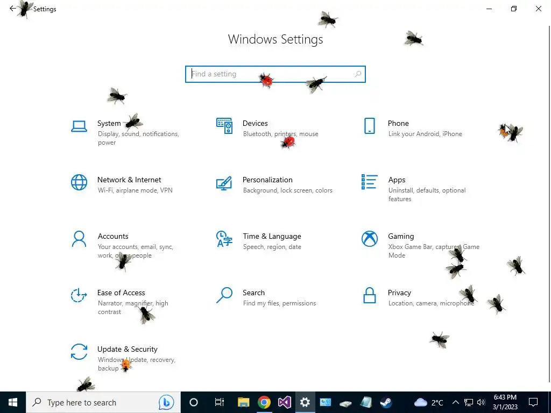The image size is (551, 413).
Task: Open the System category link
Action: pyautogui.click(x=109, y=123)
